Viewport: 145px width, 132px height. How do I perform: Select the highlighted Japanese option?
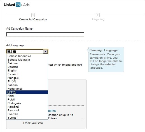pos(27,92)
